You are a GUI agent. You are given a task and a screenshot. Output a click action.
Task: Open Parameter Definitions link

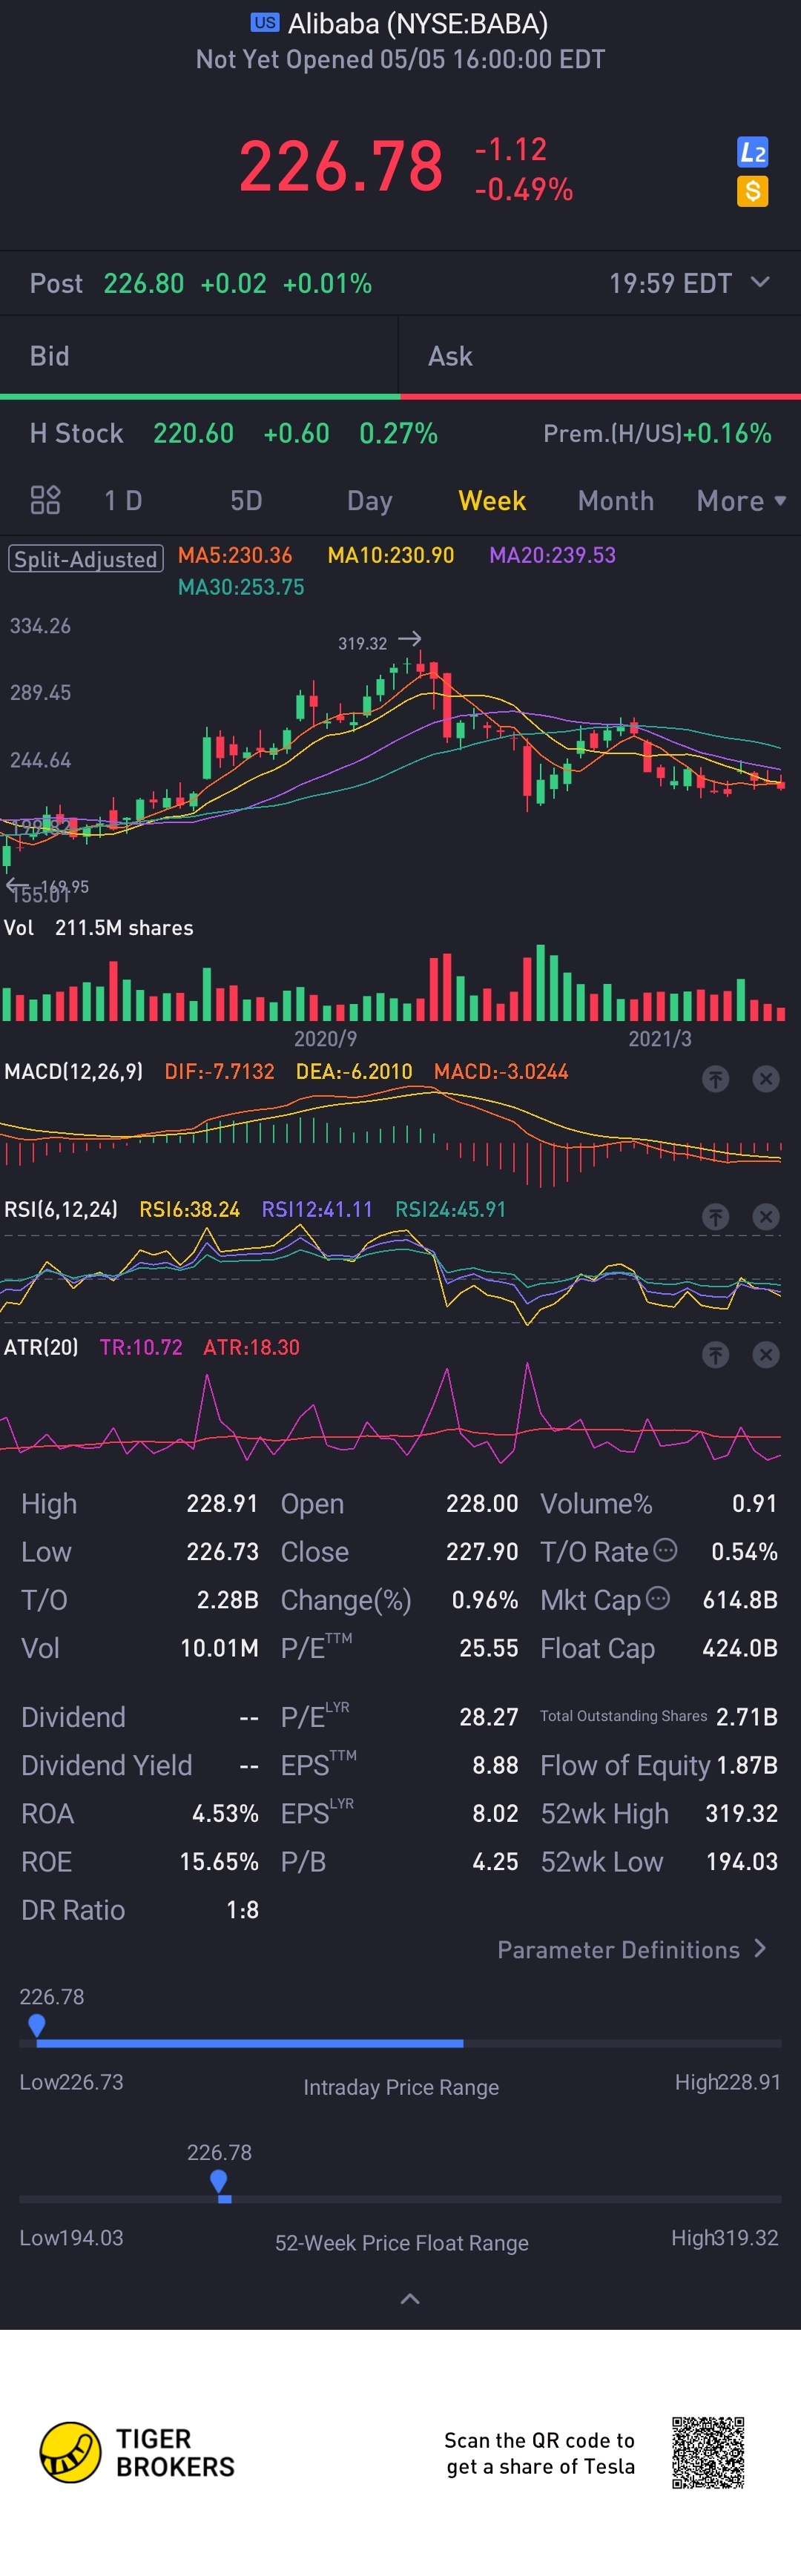click(632, 1949)
